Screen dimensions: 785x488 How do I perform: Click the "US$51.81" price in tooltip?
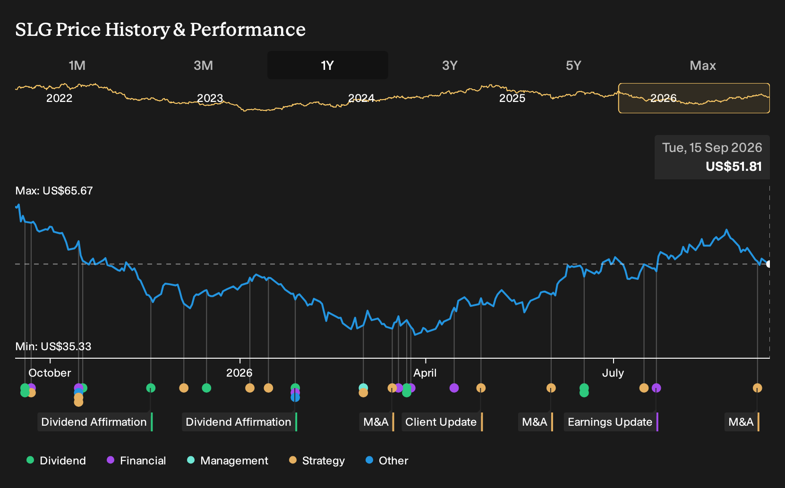click(734, 167)
